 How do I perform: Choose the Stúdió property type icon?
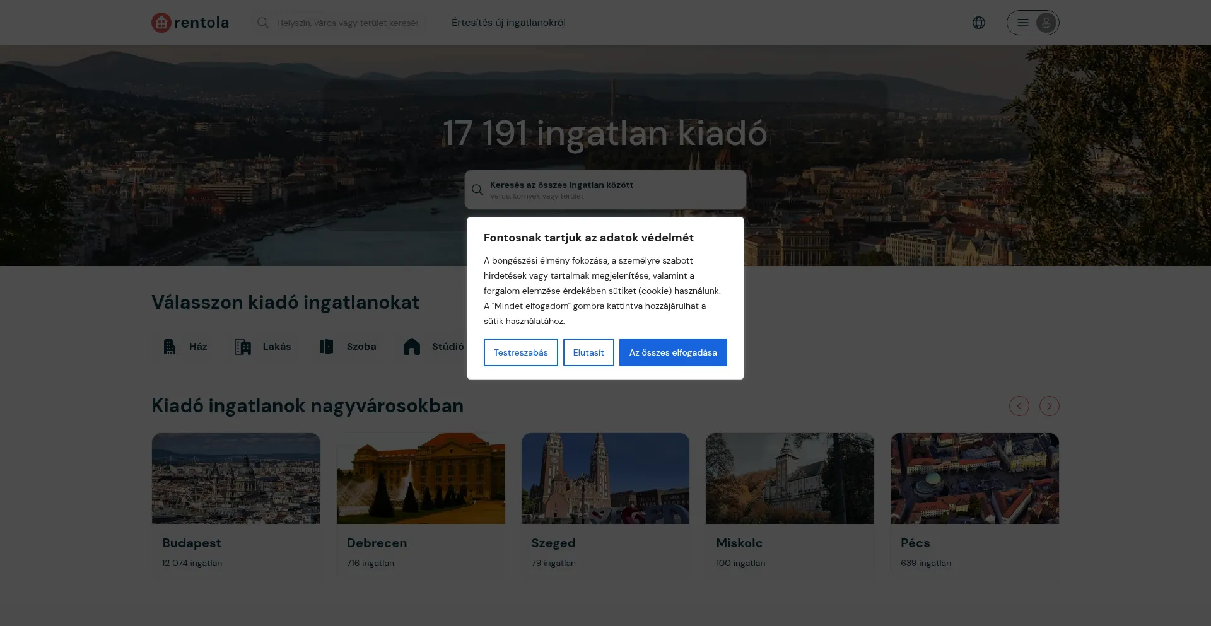click(x=412, y=347)
